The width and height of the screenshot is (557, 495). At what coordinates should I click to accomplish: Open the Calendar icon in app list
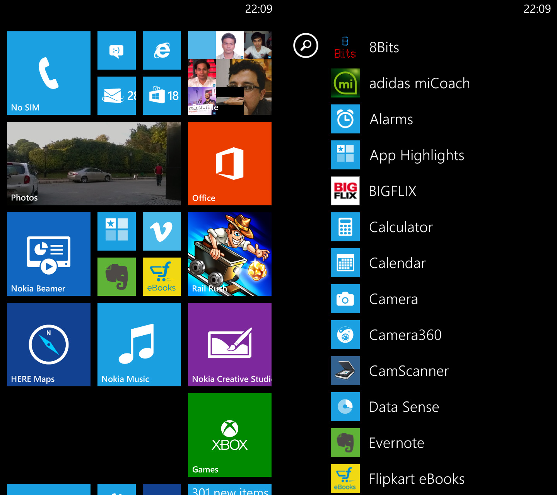click(x=345, y=263)
